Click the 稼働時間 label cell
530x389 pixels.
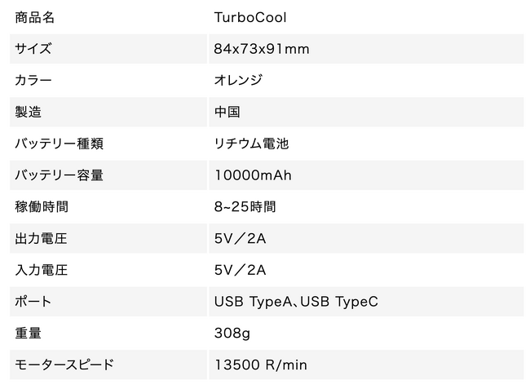point(42,206)
